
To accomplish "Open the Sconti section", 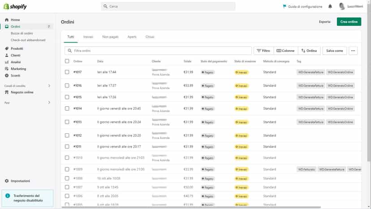I will (x=15, y=75).
